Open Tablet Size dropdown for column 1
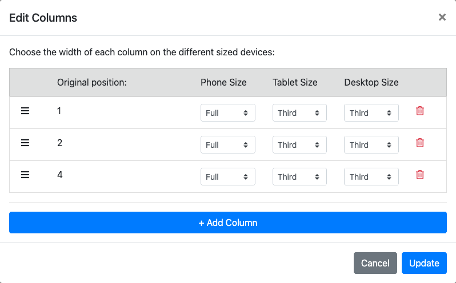The width and height of the screenshot is (456, 283). [299, 113]
